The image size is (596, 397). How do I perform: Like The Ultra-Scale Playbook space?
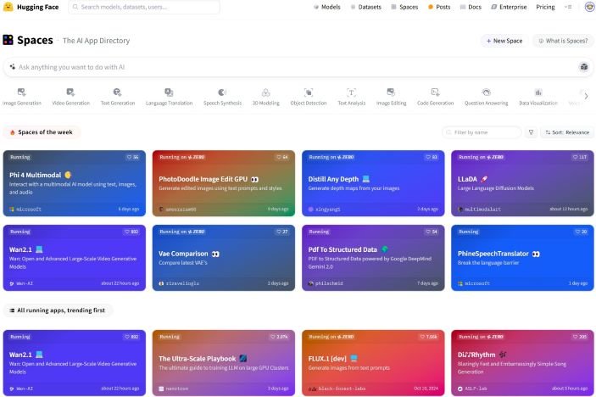coord(279,337)
